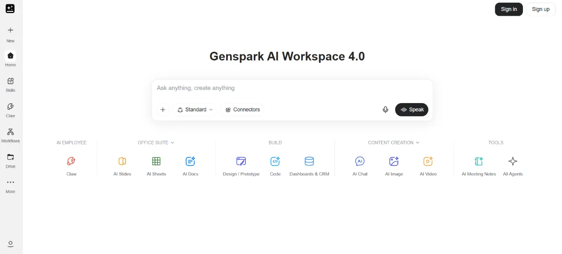This screenshot has height=254, width=562.
Task: Click the AI EMPLOYEE section label
Action: point(72,143)
